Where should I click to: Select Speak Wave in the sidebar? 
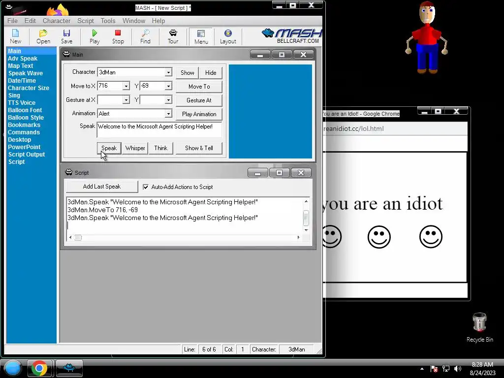[x=26, y=73]
